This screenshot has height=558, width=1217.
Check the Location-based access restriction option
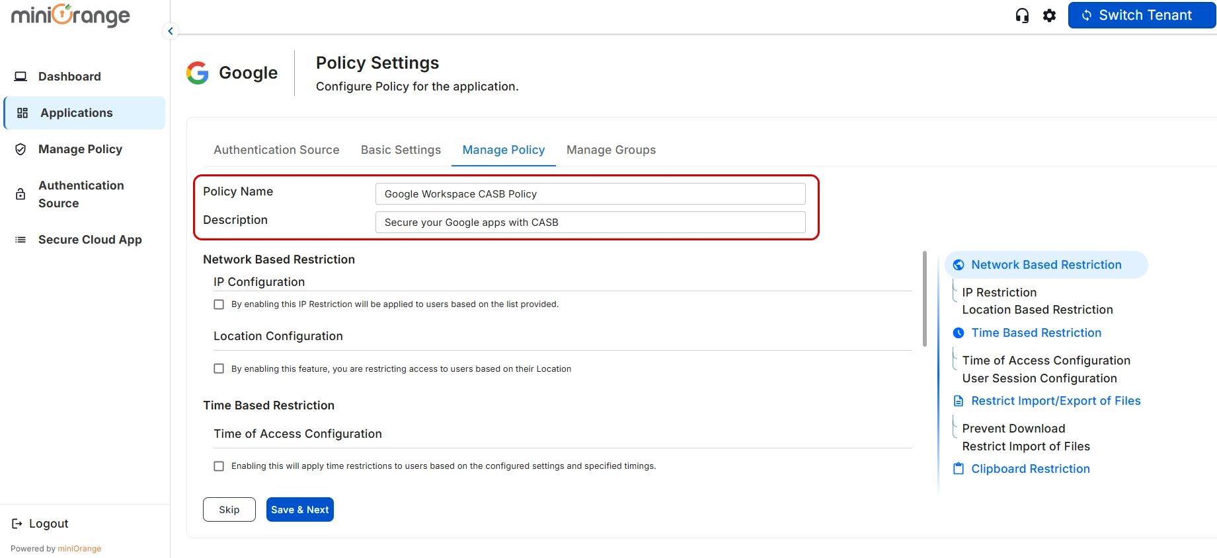(219, 368)
